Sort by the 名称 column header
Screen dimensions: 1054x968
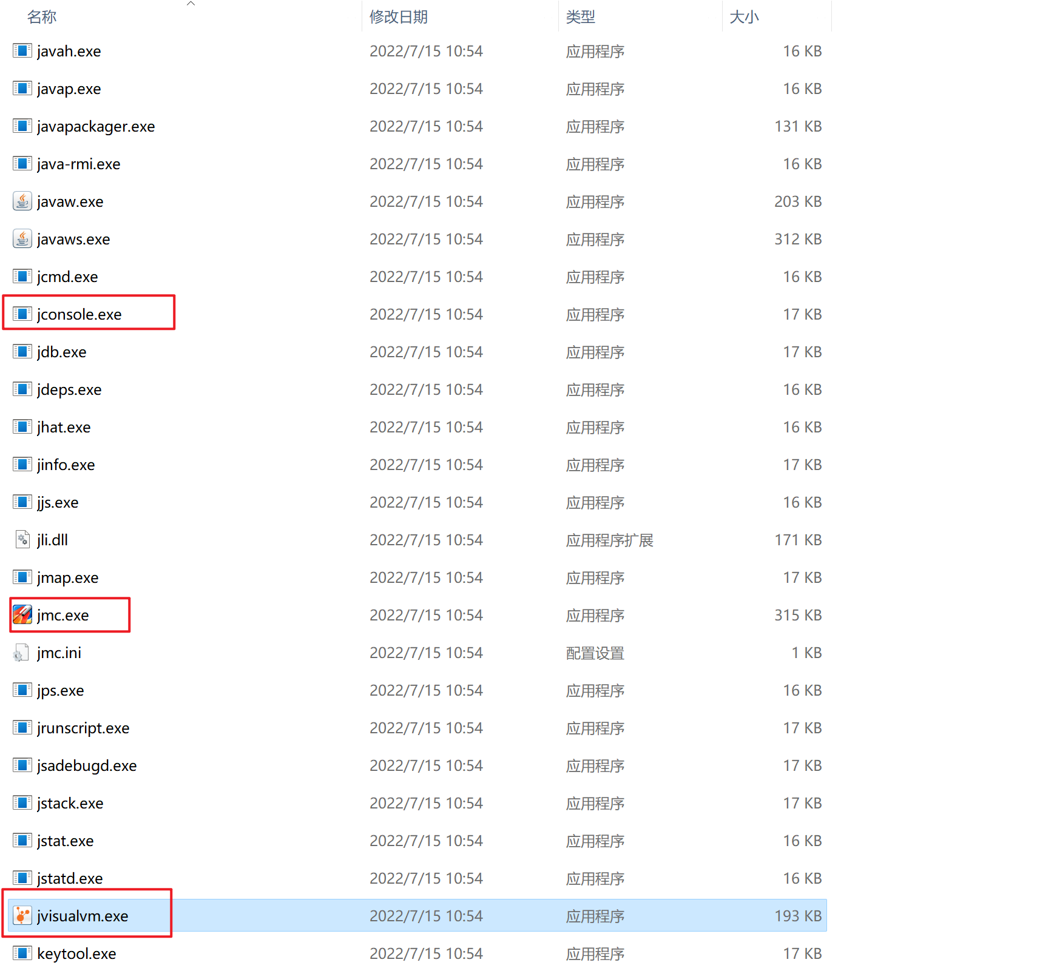(42, 17)
